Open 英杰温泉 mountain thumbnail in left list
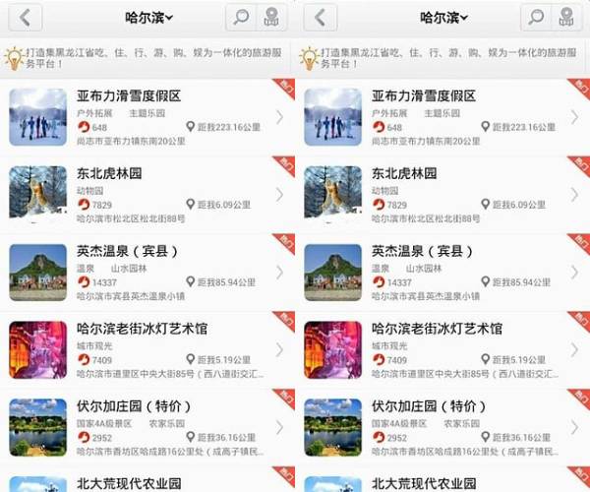 (x=38, y=273)
